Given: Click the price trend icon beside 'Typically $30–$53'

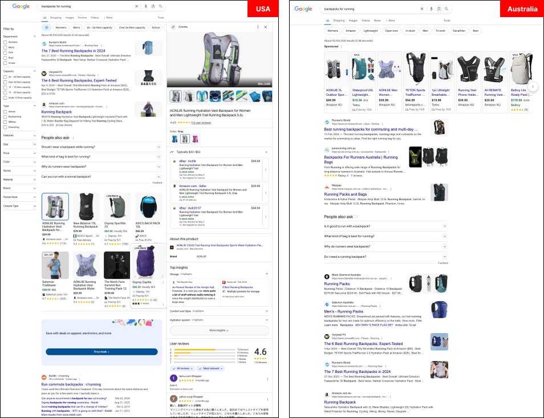Looking at the screenshot, I should 172,152.
